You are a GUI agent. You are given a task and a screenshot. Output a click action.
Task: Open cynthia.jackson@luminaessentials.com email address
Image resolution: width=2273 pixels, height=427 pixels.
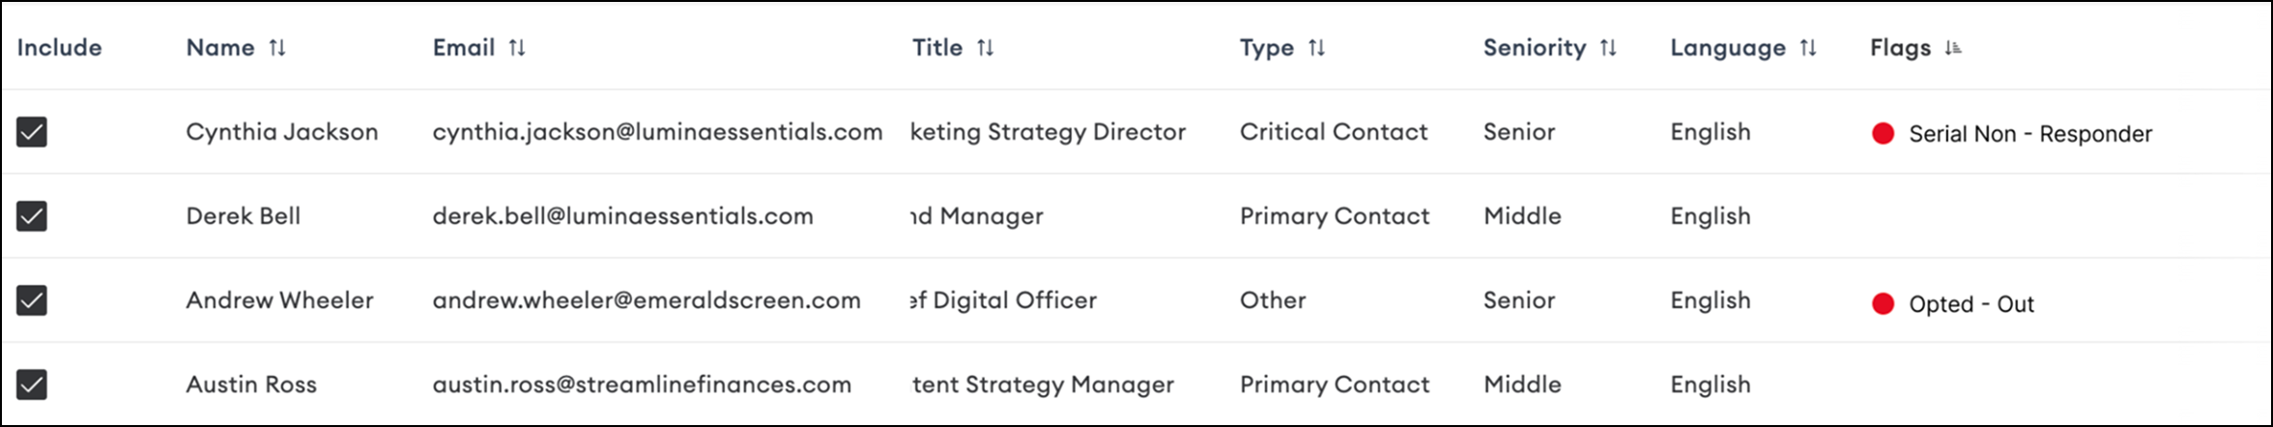point(657,132)
